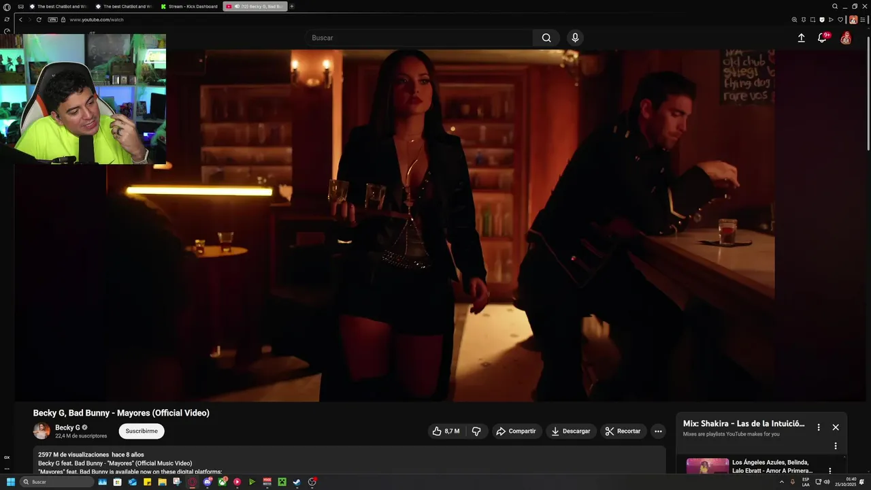Open the Windows Start menu
This screenshot has height=490, width=871.
[11, 482]
